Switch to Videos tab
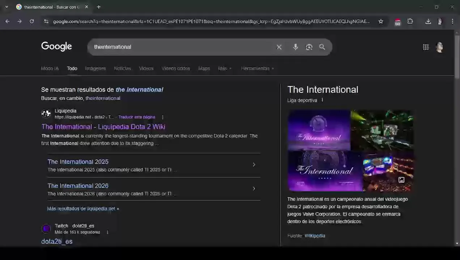 click(x=146, y=68)
